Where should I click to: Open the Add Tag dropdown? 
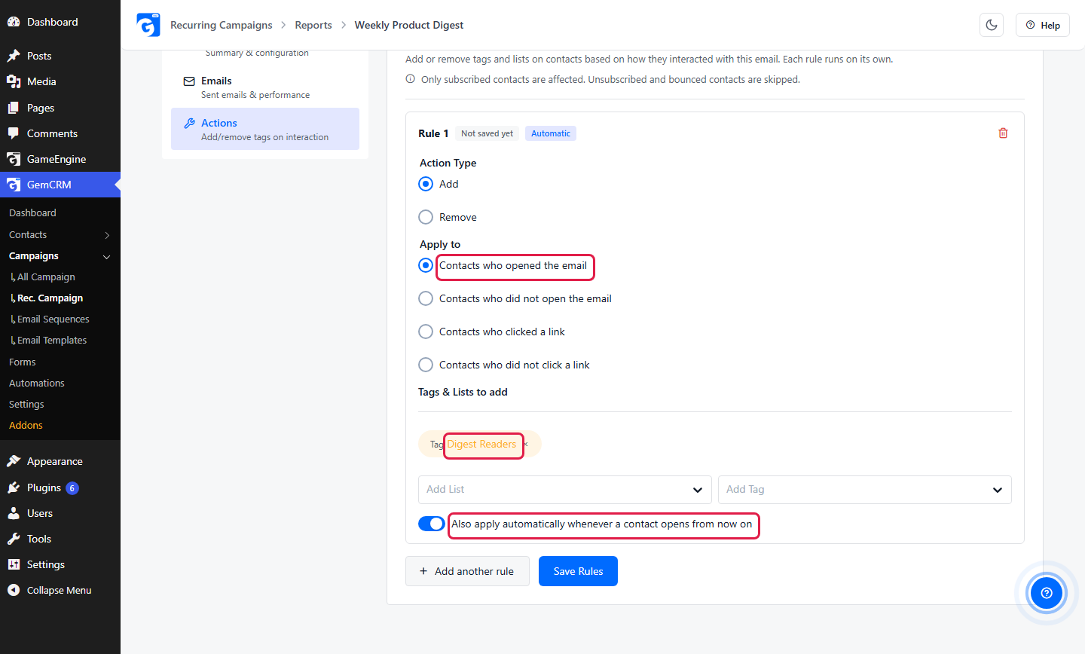pyautogui.click(x=865, y=490)
